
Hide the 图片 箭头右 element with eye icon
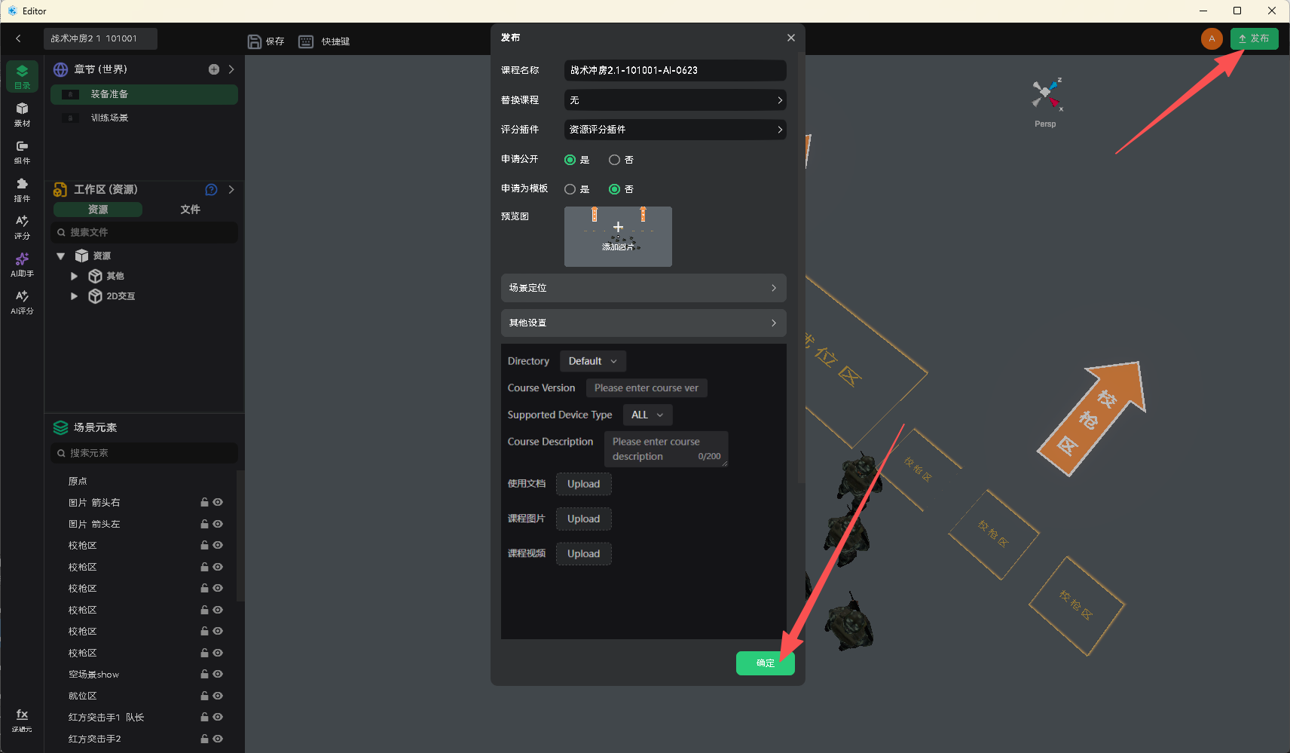[218, 502]
